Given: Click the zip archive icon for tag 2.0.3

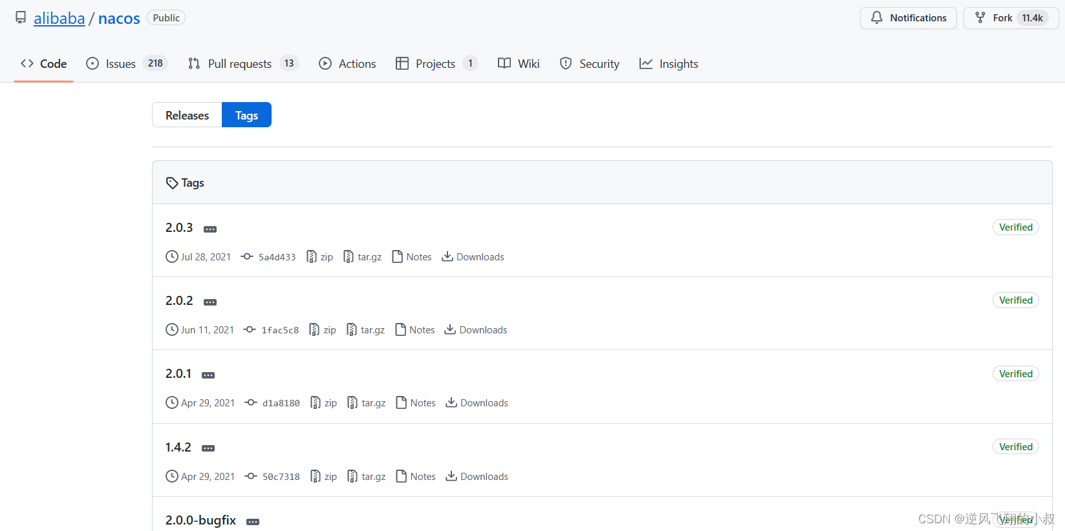Looking at the screenshot, I should (312, 257).
